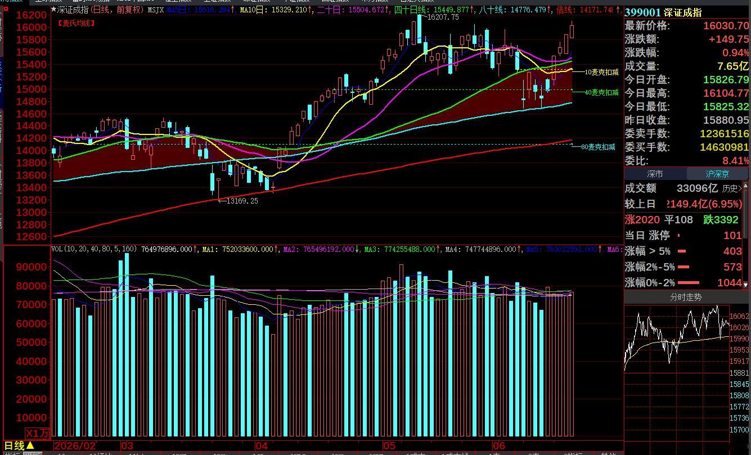Click the 40麦克扣减 marker label

click(602, 92)
